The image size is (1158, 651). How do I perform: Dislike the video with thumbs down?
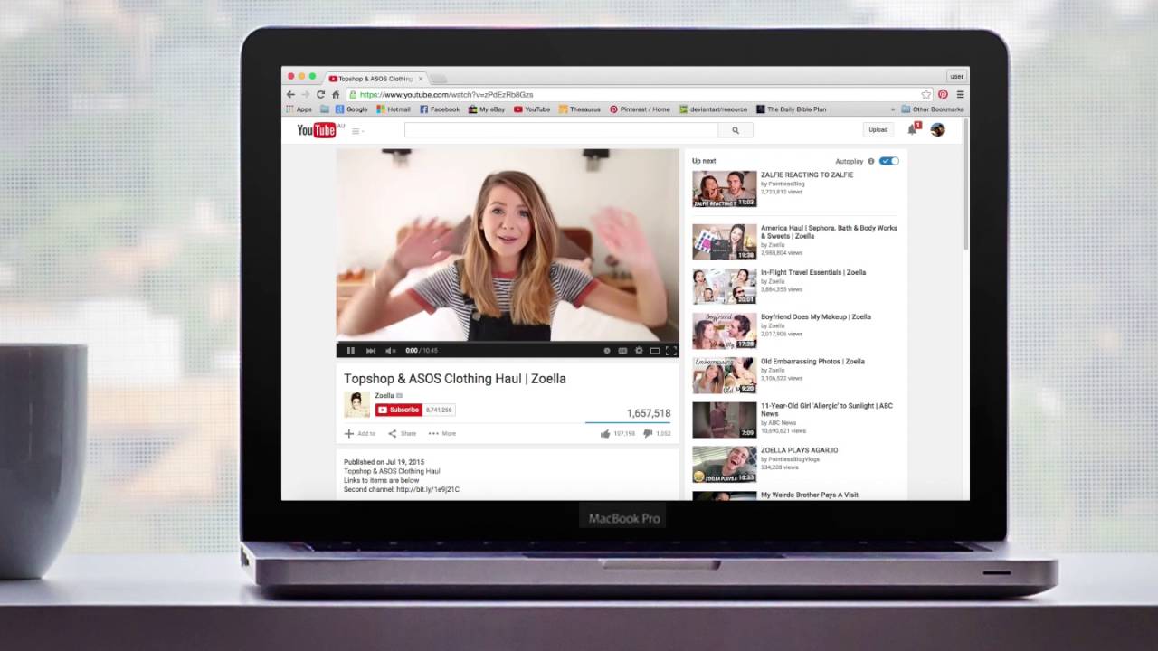click(x=648, y=434)
